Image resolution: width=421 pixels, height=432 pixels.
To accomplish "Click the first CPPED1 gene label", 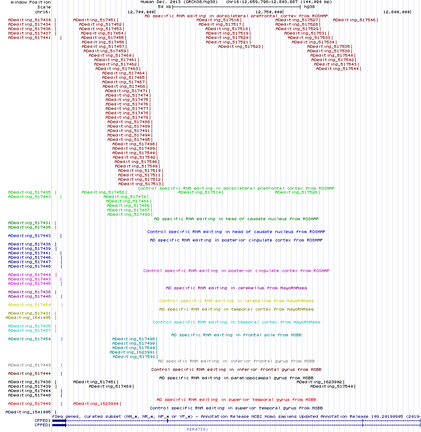I will point(43,421).
